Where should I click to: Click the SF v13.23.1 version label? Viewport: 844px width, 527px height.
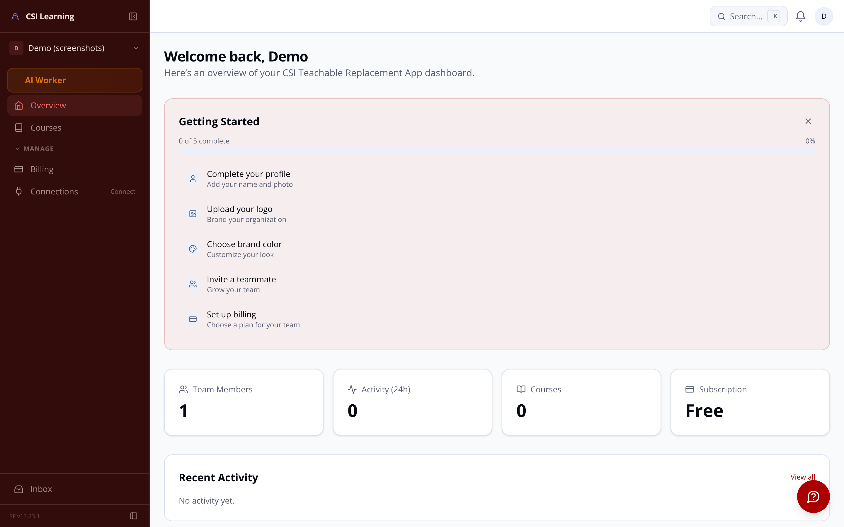(24, 516)
